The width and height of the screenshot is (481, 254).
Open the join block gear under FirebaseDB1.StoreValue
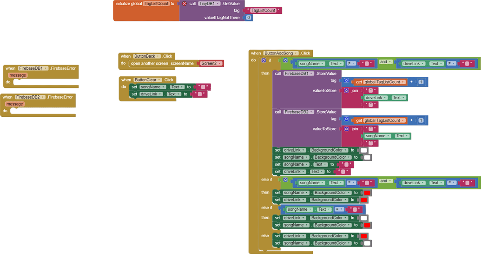(346, 91)
